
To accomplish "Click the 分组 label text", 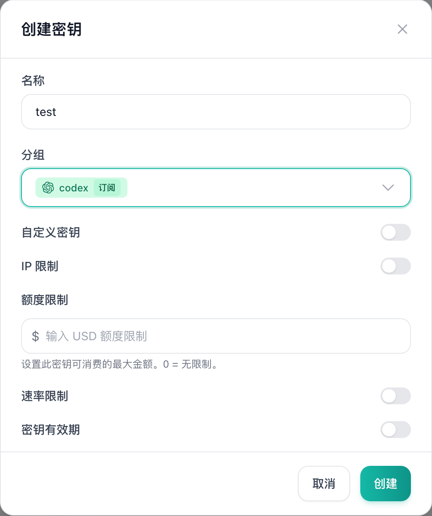I will 33,155.
